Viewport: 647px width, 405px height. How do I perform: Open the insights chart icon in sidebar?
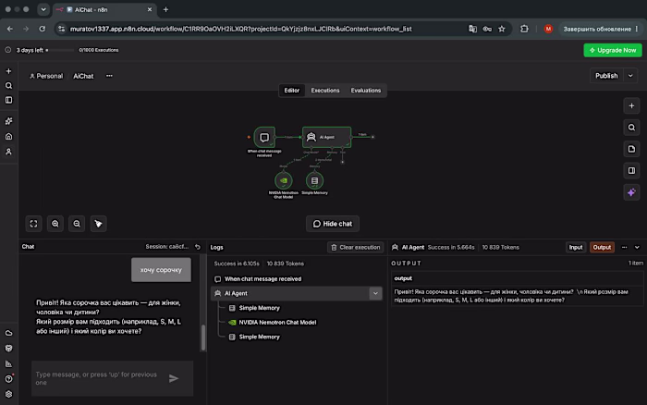pos(8,363)
